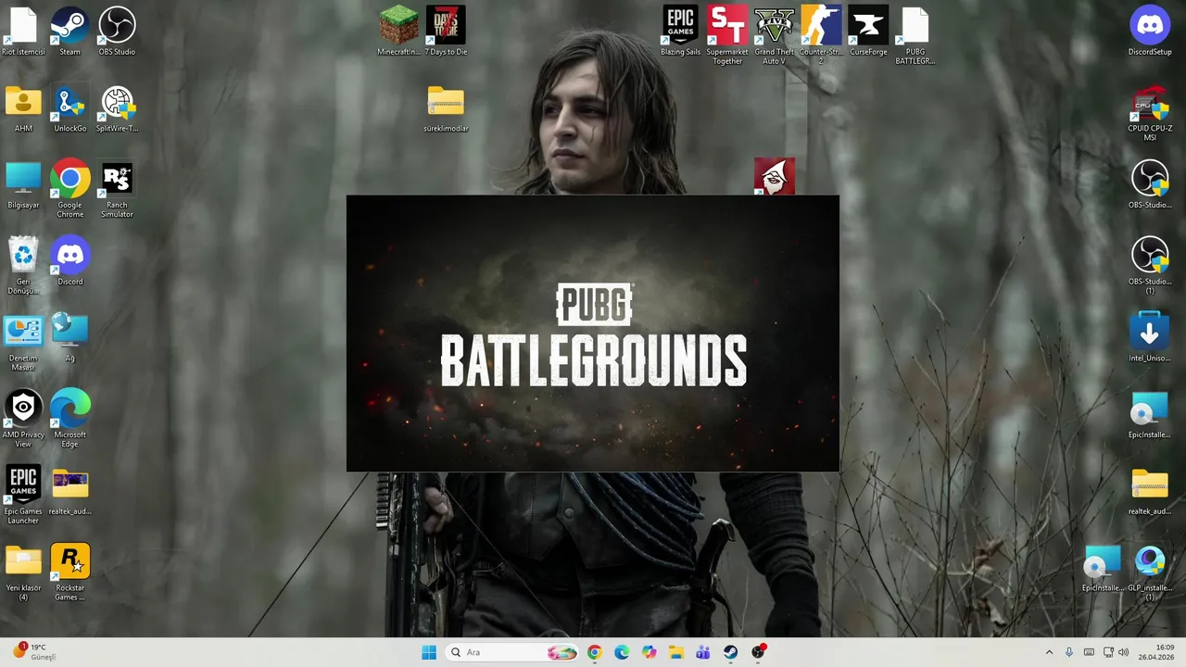Open the Blazing Sails Epic shortcut

coord(680,31)
